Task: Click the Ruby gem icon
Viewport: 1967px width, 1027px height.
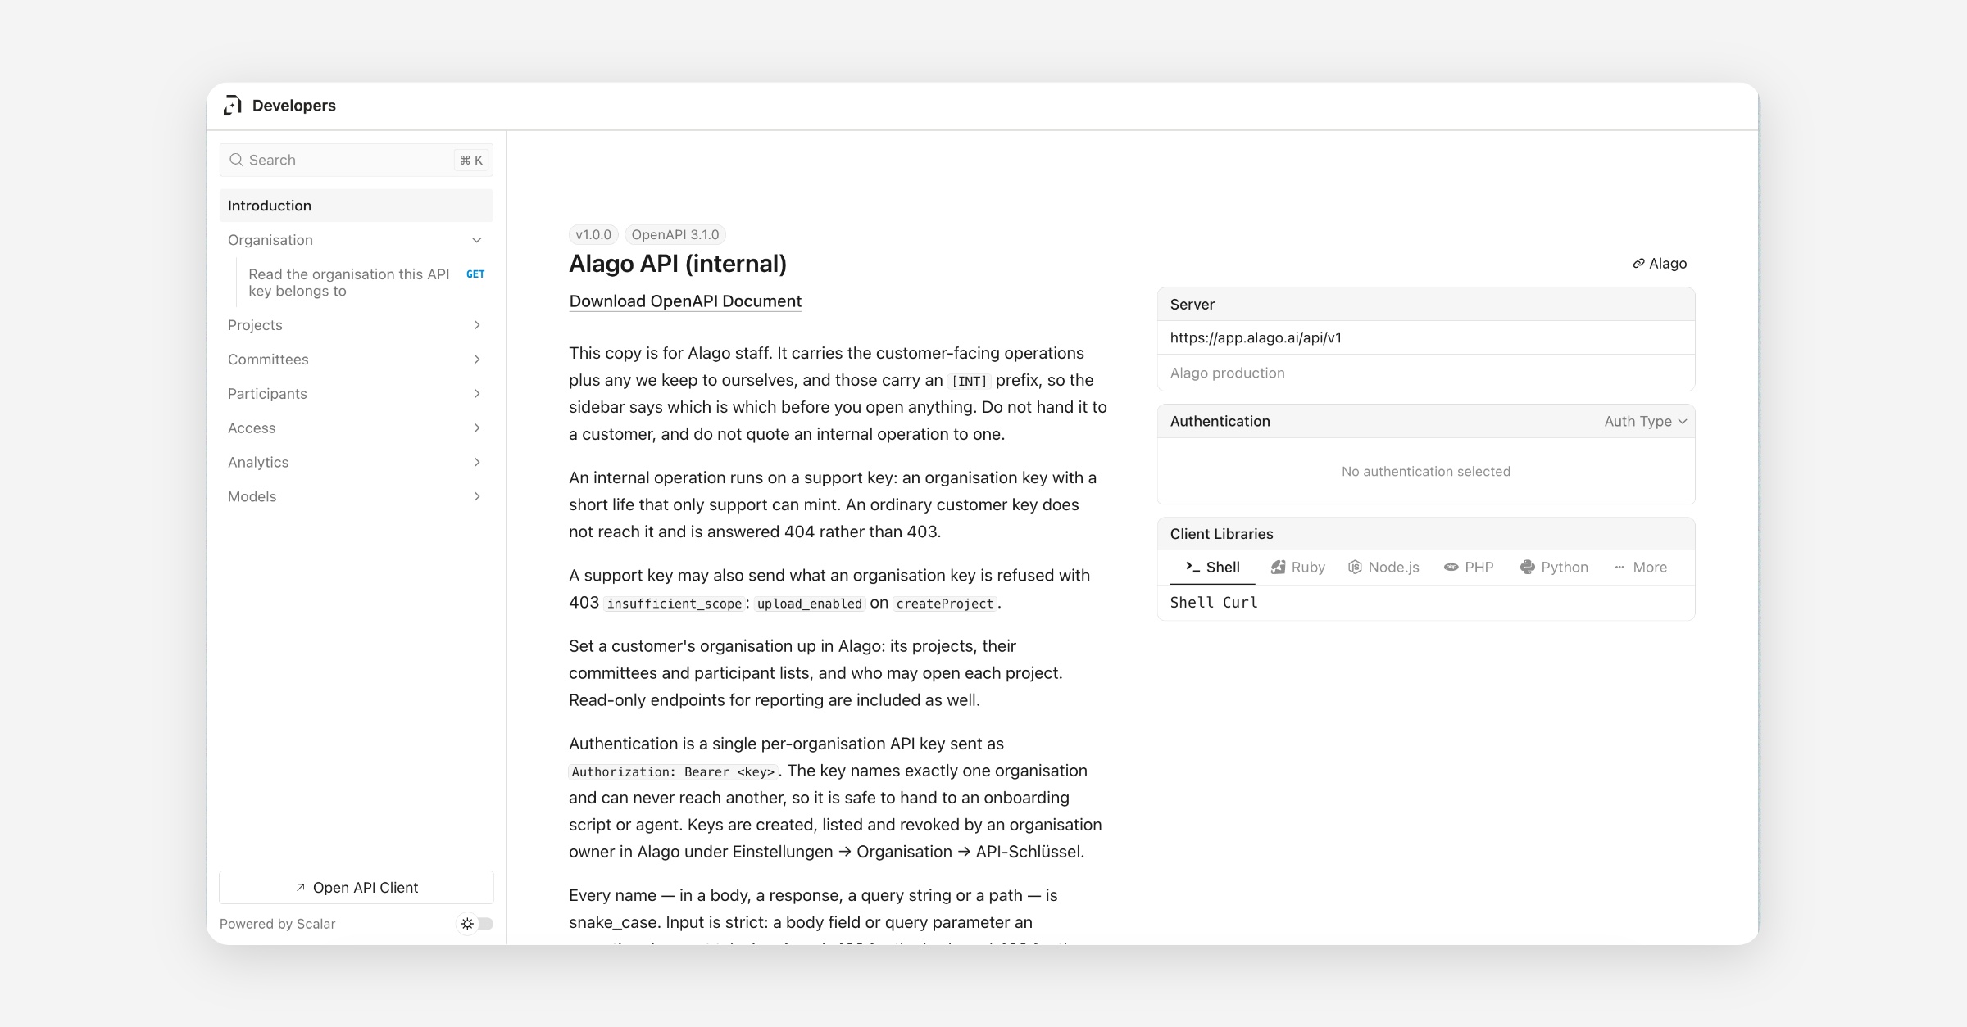Action: 1278,568
